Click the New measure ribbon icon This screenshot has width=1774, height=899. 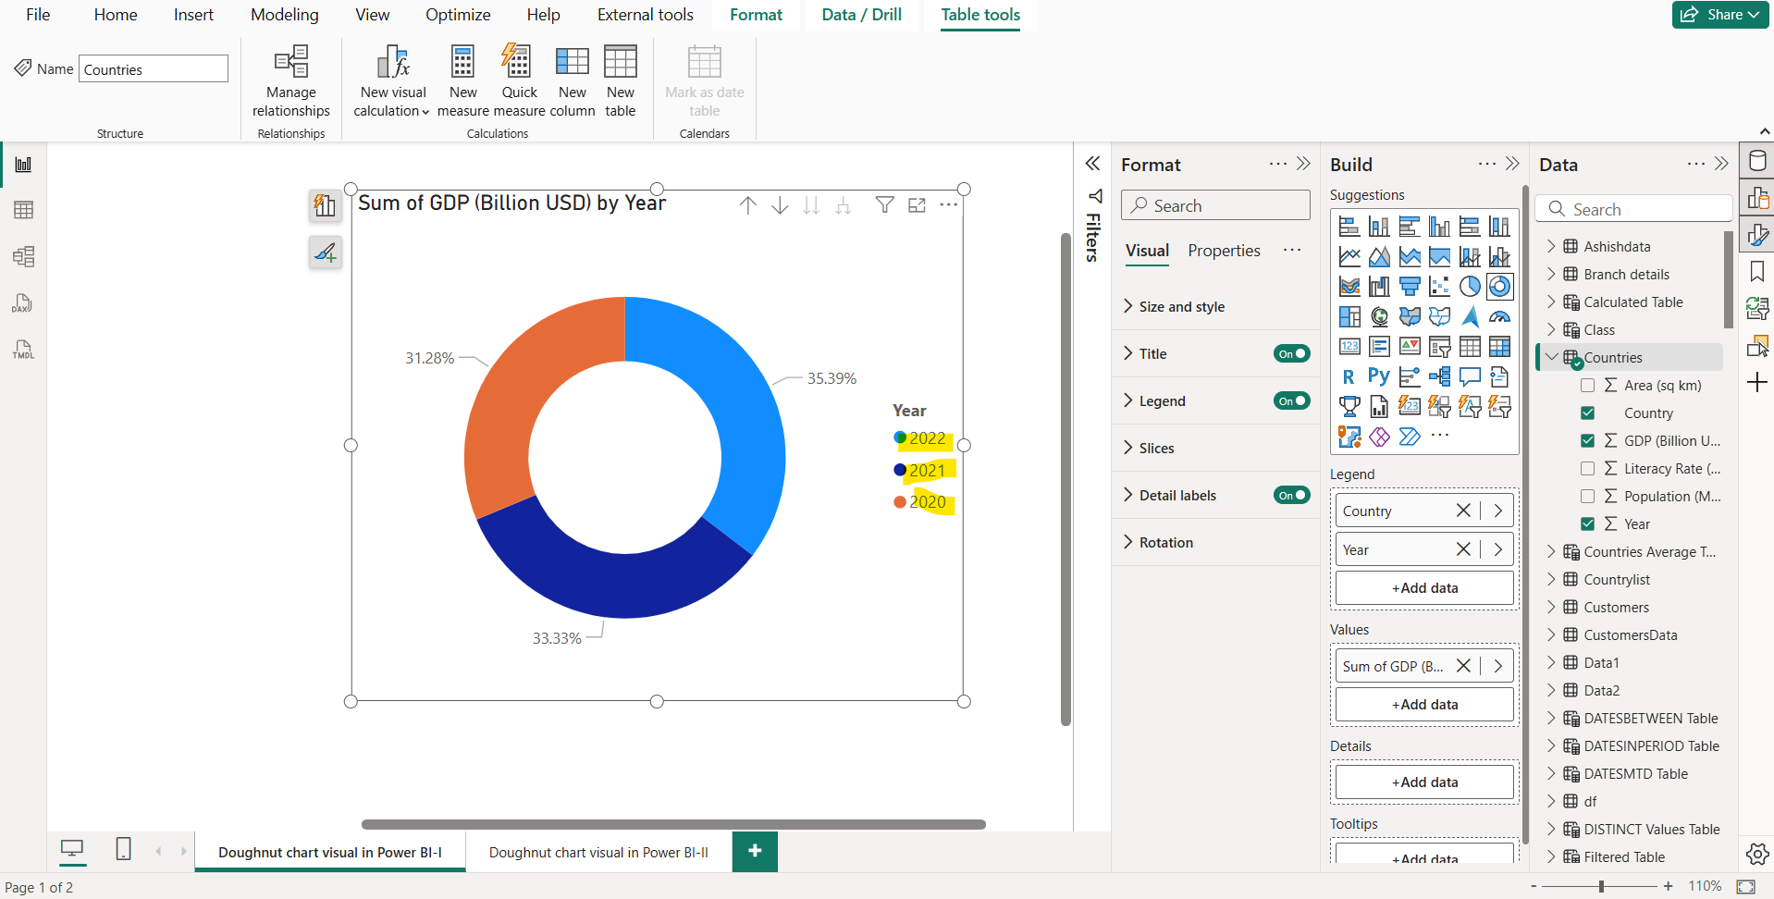pos(462,78)
